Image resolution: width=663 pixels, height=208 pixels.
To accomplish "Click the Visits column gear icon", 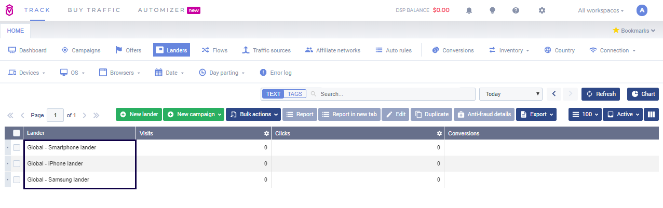I will coord(266,133).
